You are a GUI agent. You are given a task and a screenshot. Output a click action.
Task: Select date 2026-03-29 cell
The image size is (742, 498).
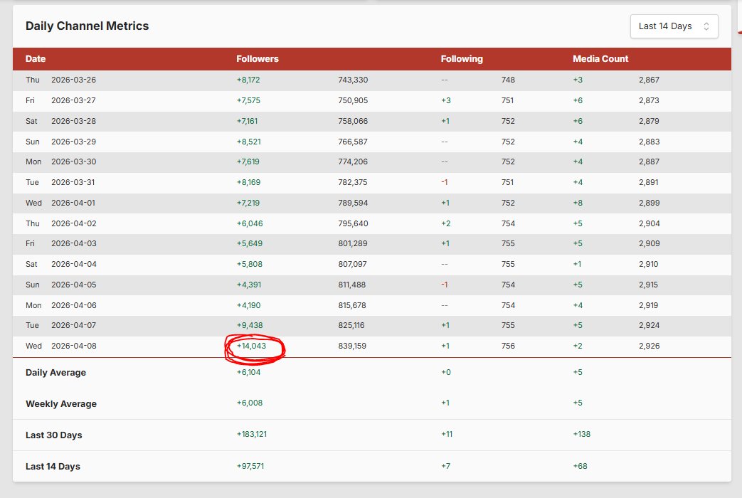(73, 142)
